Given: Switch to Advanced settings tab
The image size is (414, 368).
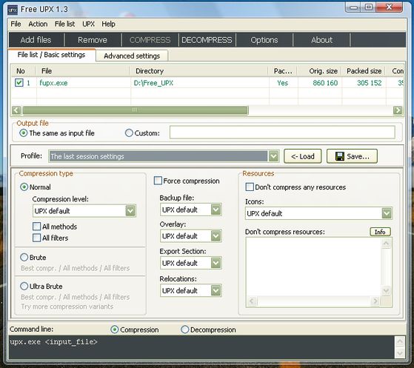Looking at the screenshot, I should (132, 56).
